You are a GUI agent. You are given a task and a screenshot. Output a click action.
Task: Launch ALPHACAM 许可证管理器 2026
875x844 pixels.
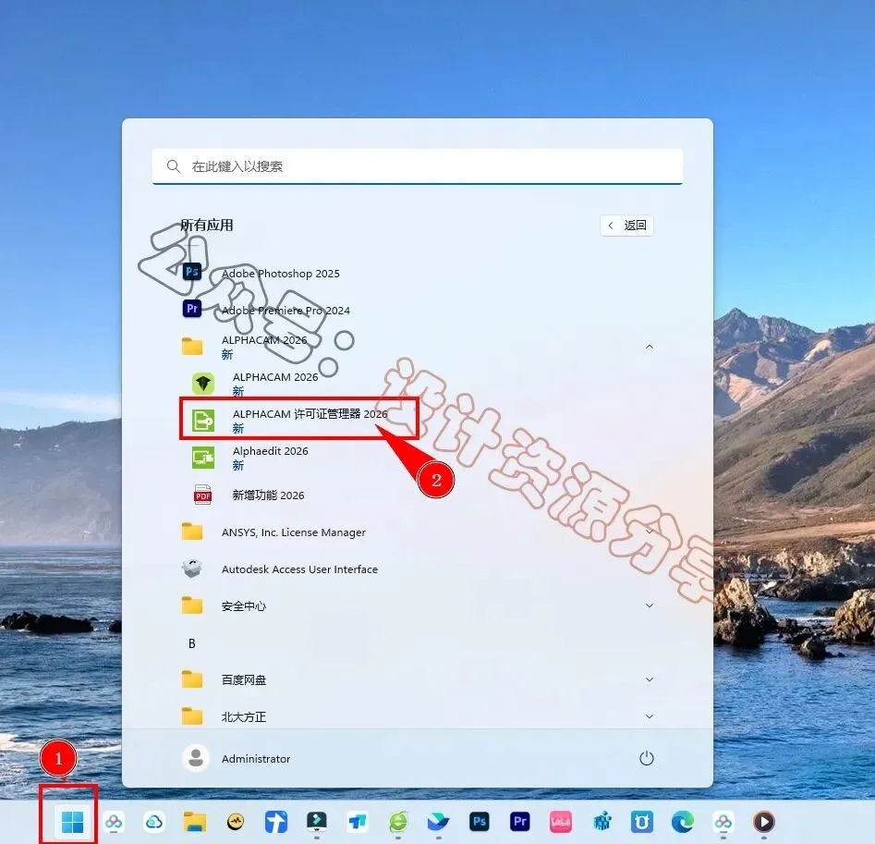point(310,414)
